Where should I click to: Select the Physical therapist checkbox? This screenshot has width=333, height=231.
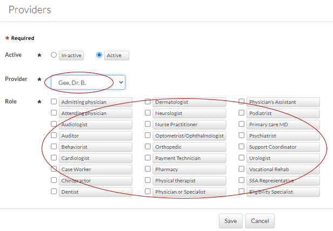[x=148, y=180]
